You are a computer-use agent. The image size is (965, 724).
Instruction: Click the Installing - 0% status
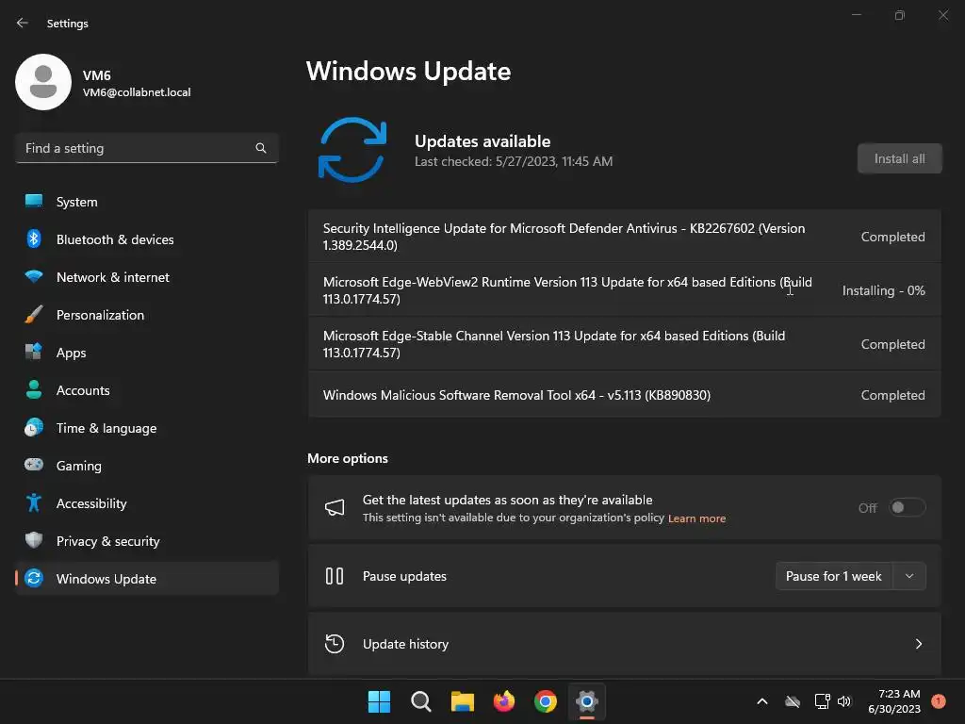point(883,290)
